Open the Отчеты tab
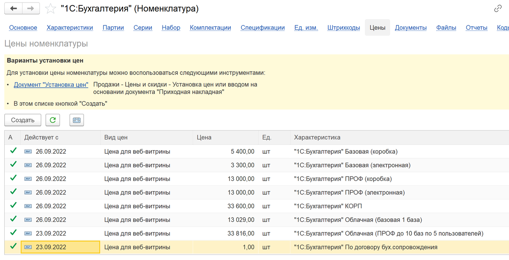 476,28
